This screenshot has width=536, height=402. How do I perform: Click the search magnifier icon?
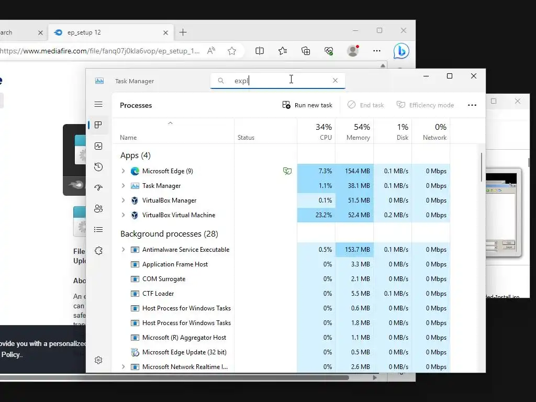[221, 81]
